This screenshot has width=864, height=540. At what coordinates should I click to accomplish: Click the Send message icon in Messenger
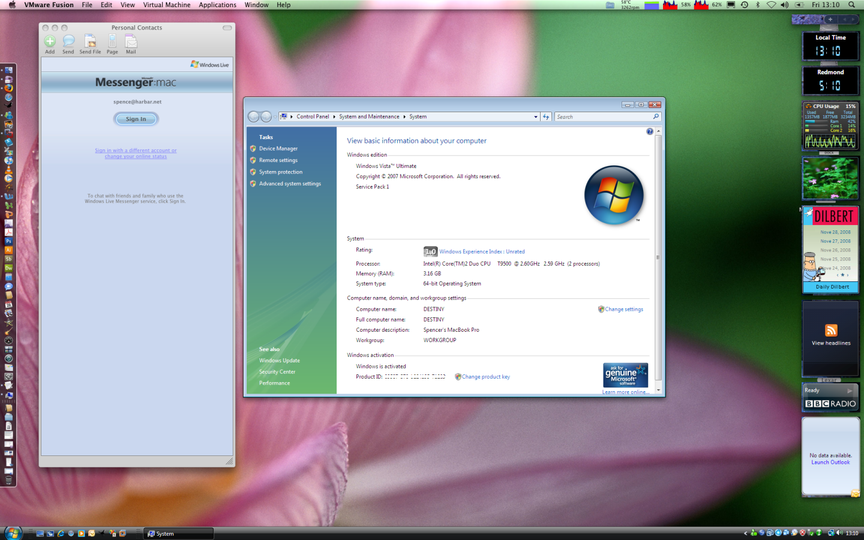68,41
